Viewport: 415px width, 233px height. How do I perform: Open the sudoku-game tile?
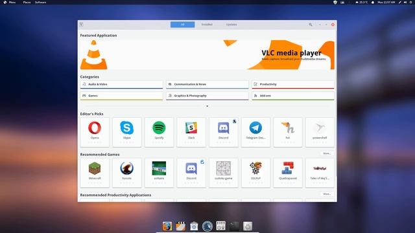coord(223,173)
